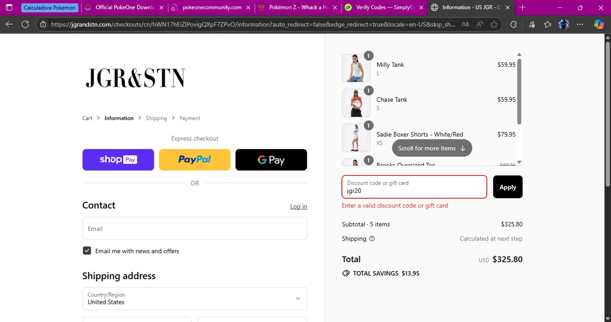The image size is (611, 322).
Task: Click the $325.80 total amount
Action: click(508, 259)
